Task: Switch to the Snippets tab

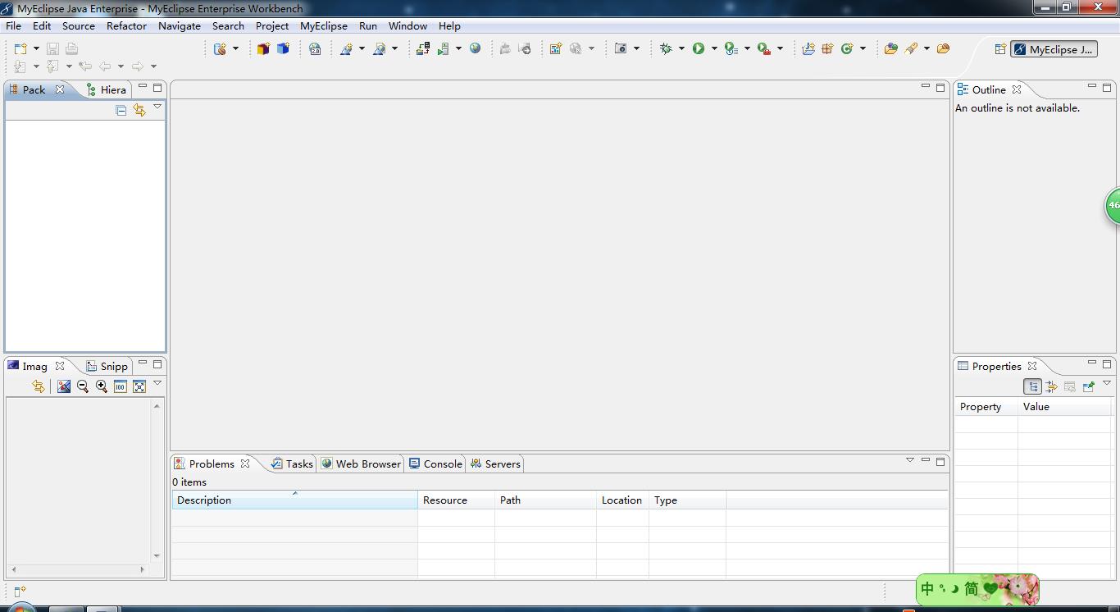Action: coord(107,366)
